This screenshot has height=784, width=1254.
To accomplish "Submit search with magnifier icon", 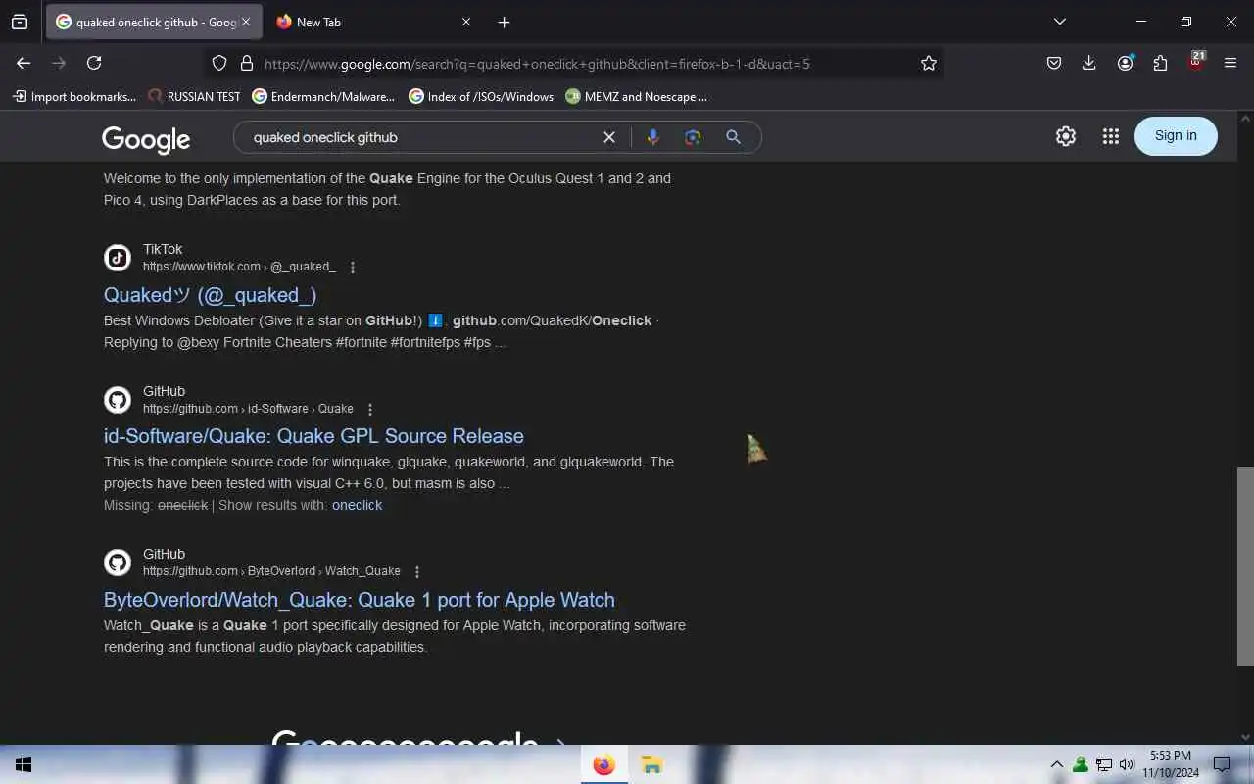I will [733, 137].
